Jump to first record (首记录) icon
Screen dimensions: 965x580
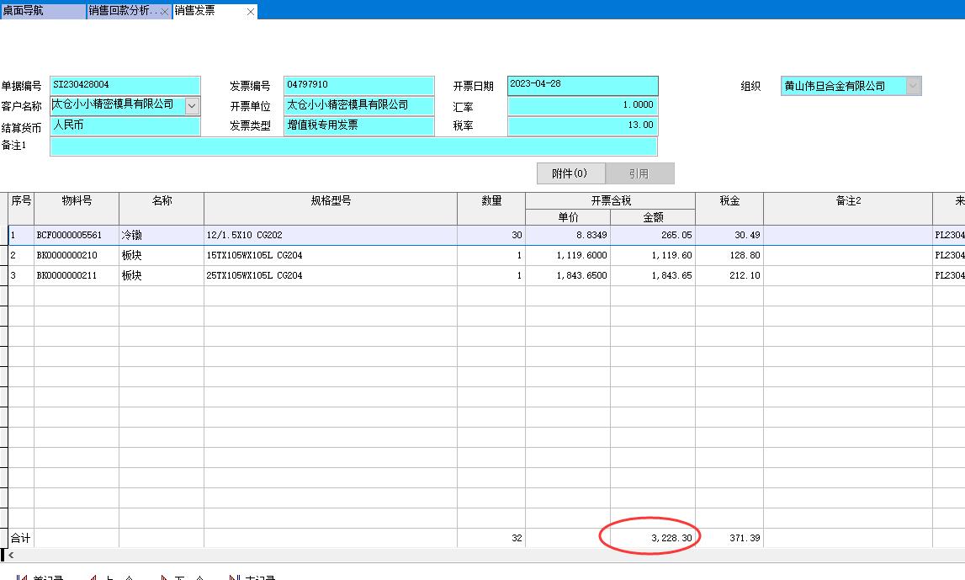[23, 577]
